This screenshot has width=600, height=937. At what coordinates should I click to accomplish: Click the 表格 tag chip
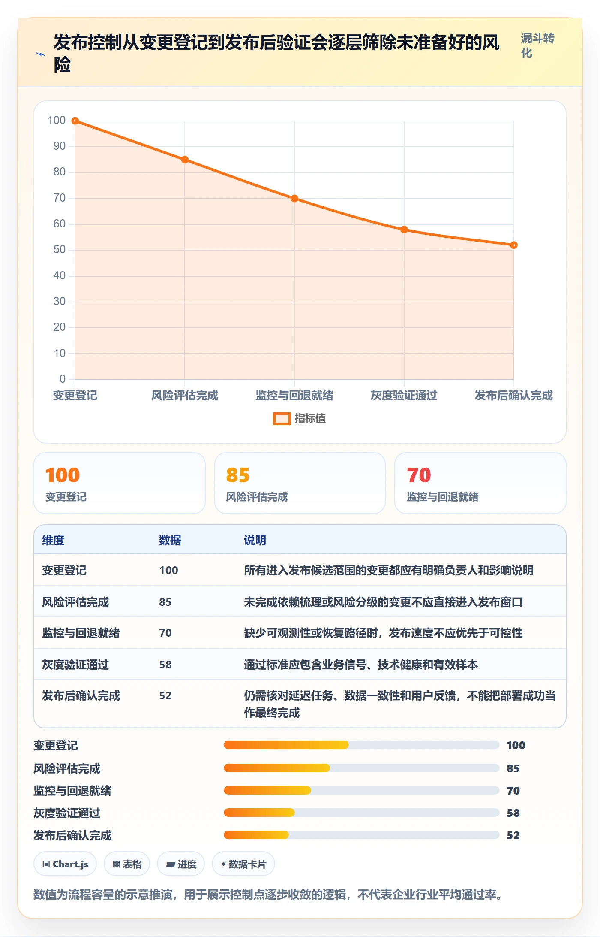coord(127,864)
